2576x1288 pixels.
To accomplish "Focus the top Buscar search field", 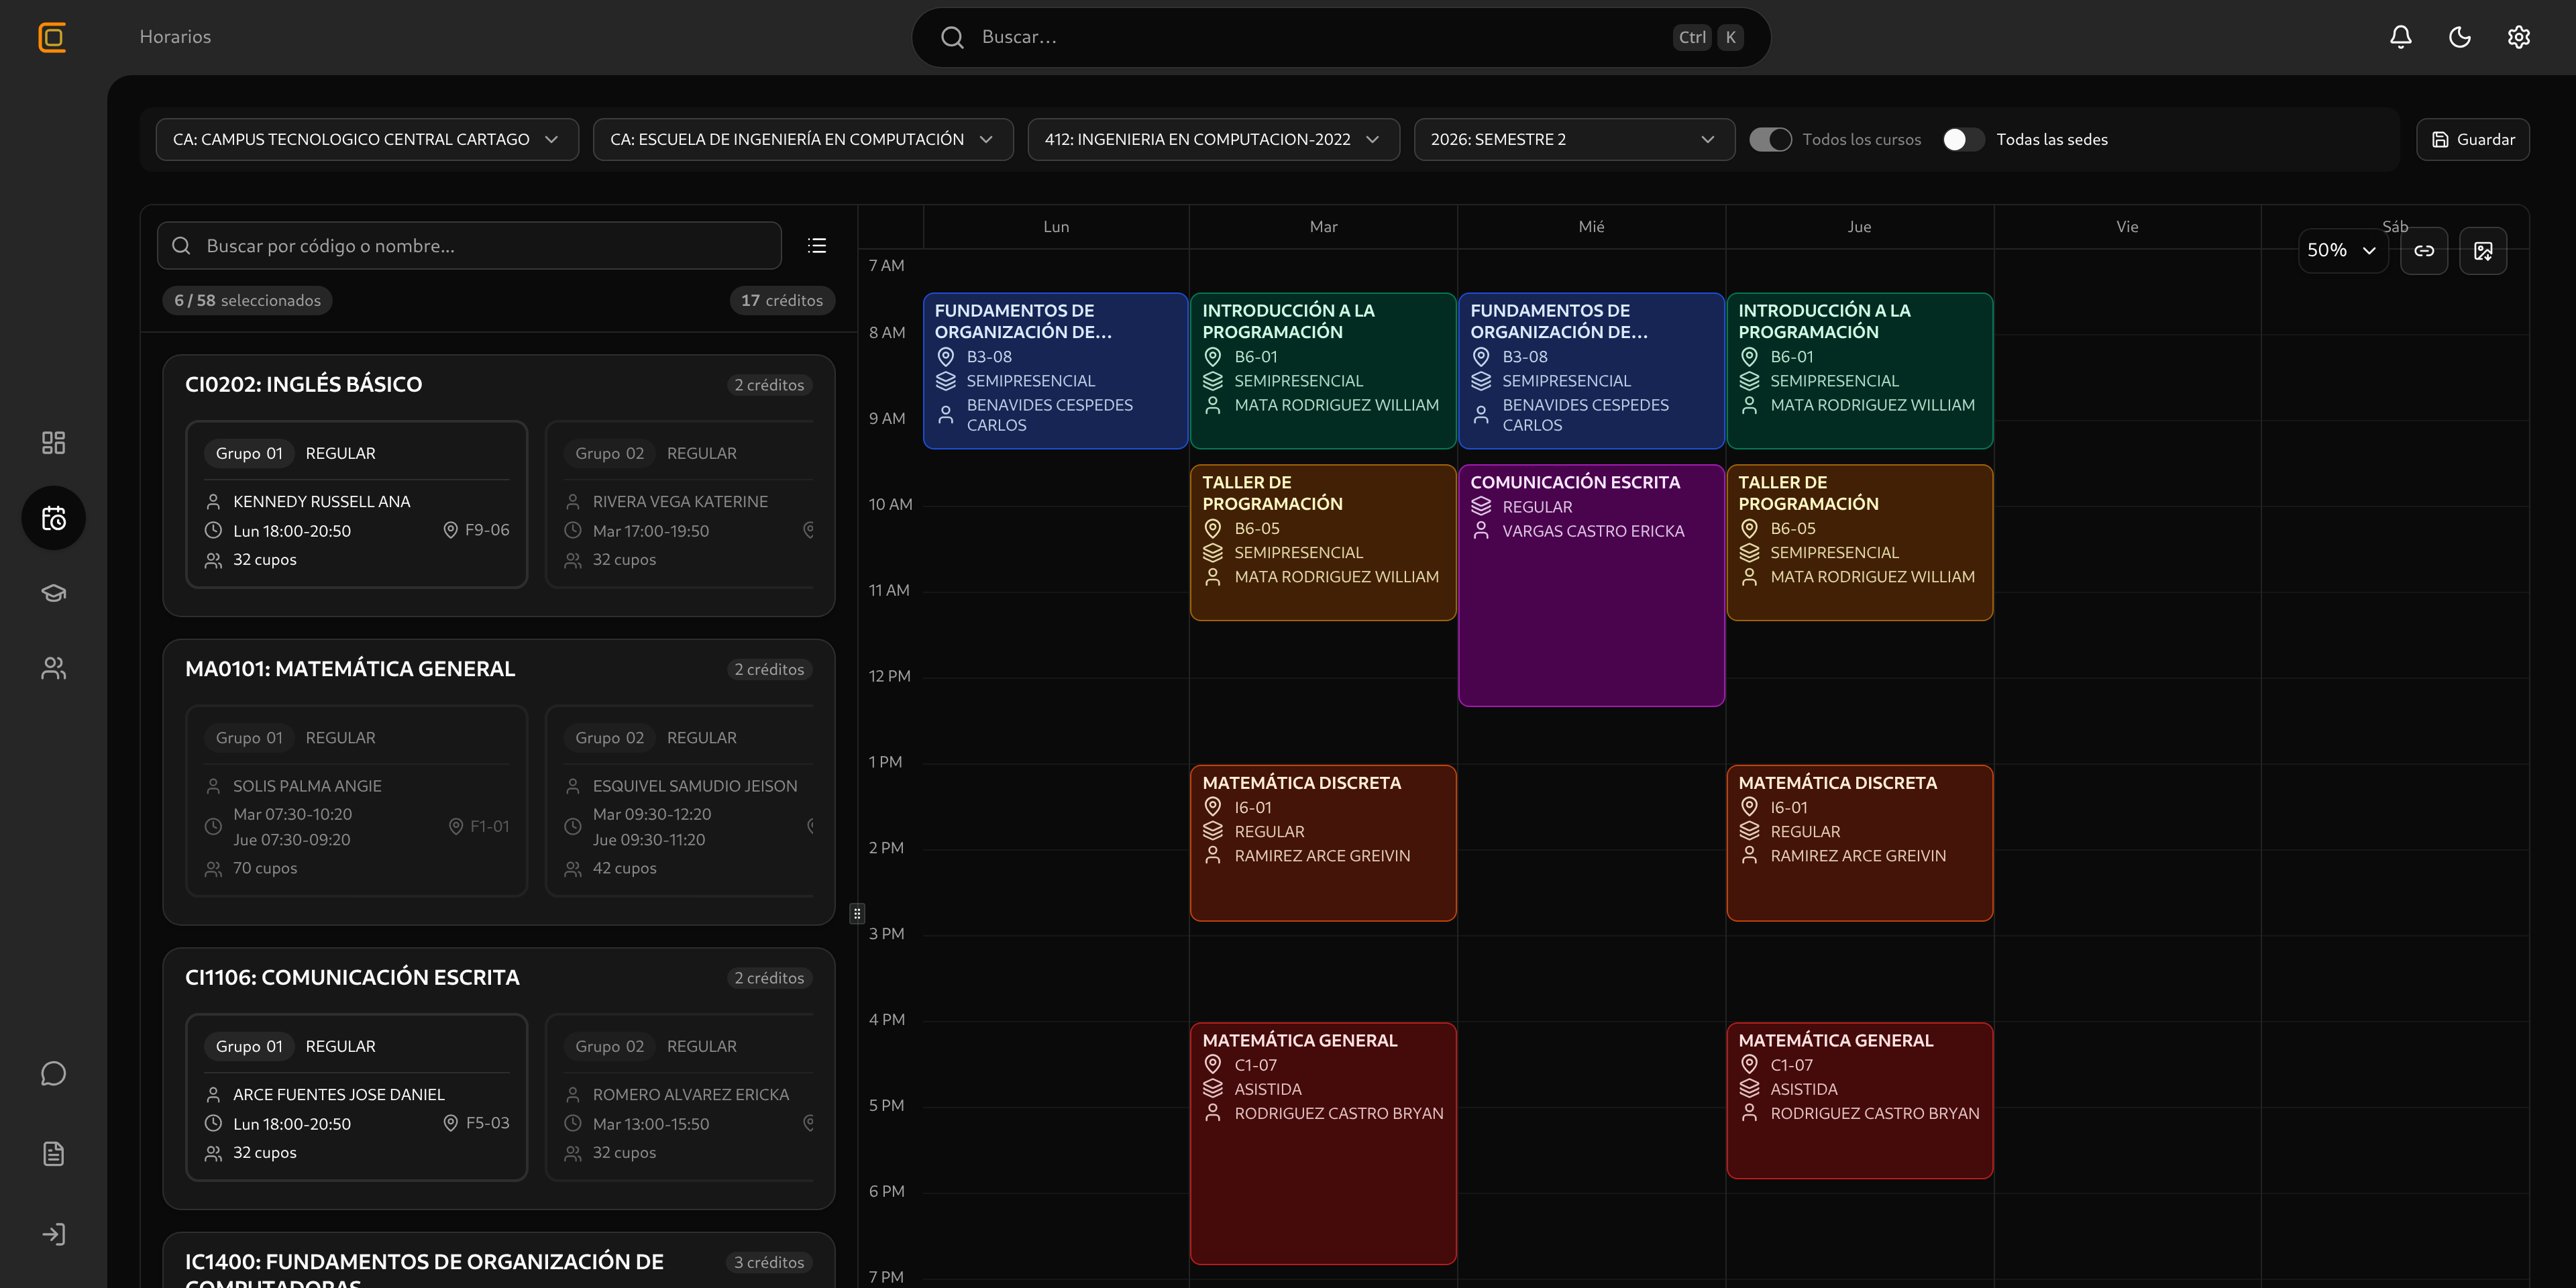I will point(1340,37).
